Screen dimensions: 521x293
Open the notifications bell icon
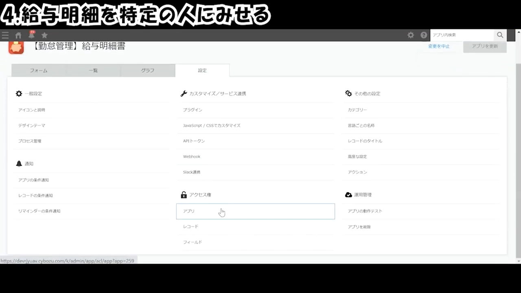click(31, 35)
